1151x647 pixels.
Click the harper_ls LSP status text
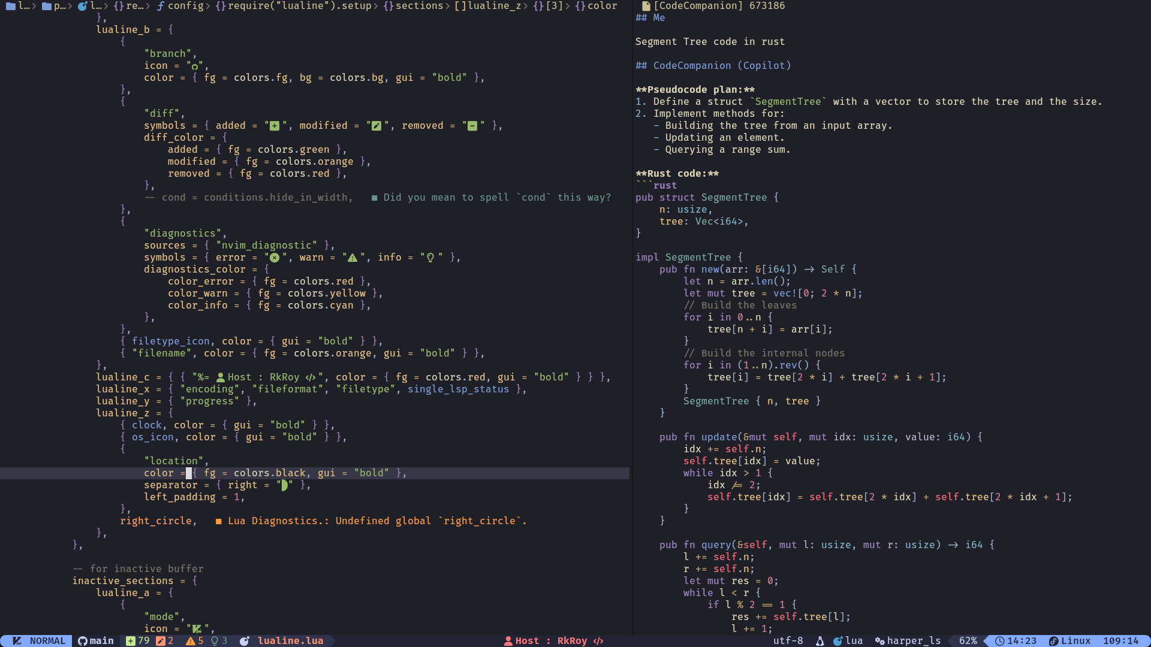pyautogui.click(x=914, y=641)
